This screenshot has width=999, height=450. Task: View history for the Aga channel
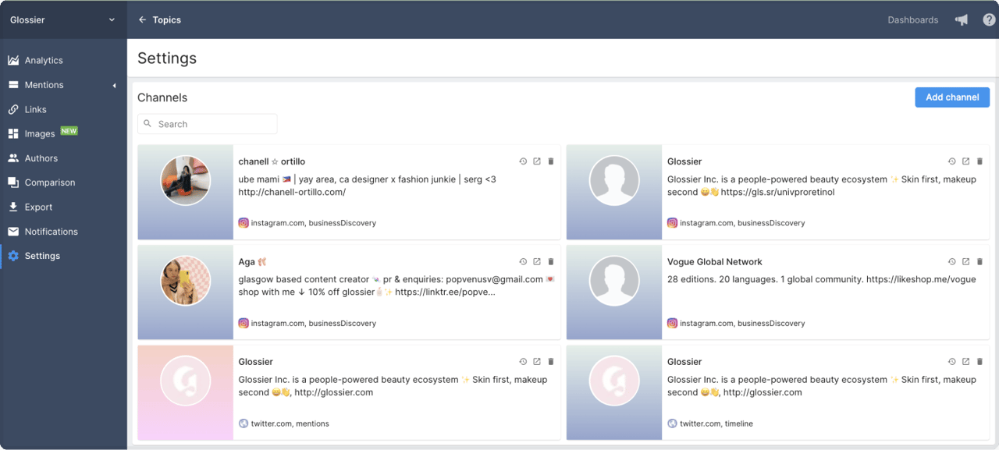[523, 262]
